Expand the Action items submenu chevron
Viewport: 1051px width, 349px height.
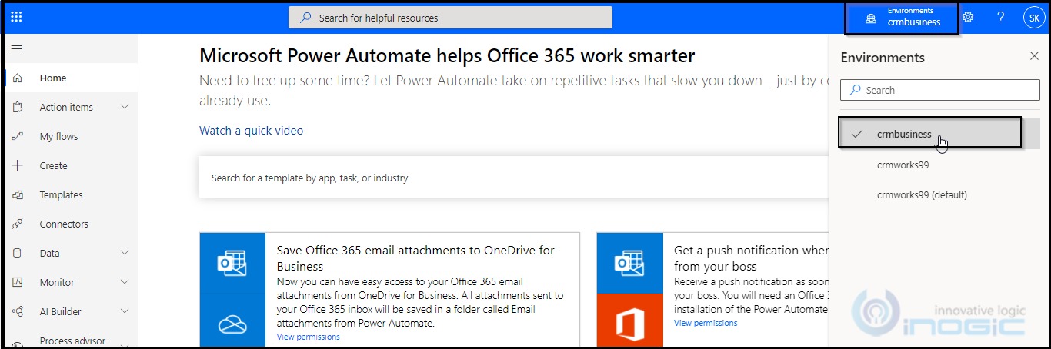point(125,108)
